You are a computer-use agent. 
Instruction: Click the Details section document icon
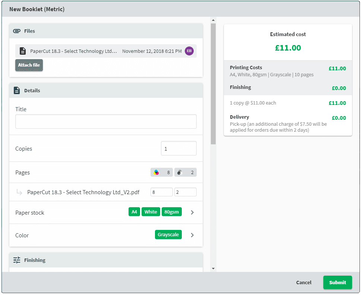pos(16,91)
